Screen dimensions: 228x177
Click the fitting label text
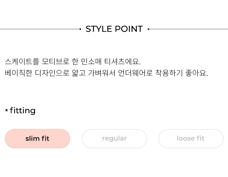click(23, 111)
